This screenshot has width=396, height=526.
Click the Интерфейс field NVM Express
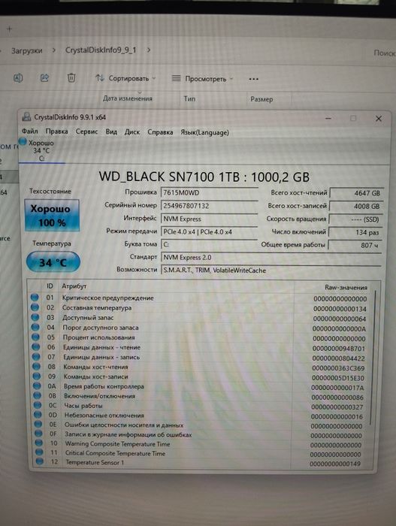[x=210, y=219]
